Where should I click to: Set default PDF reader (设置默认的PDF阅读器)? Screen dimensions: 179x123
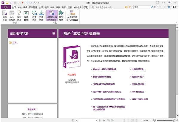point(52,16)
